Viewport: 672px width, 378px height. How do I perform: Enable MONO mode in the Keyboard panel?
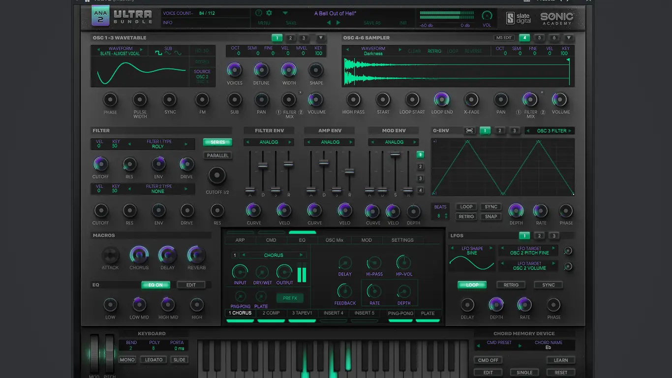click(x=127, y=359)
